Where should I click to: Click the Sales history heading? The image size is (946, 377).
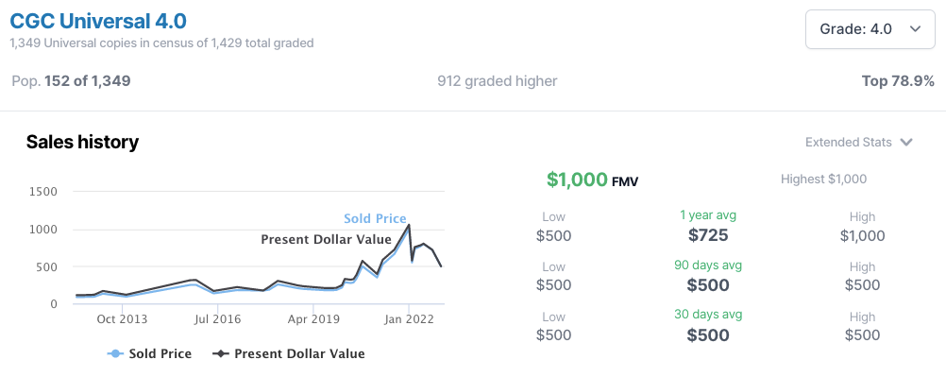coord(83,142)
